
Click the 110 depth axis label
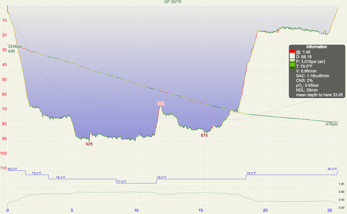coord(4,168)
